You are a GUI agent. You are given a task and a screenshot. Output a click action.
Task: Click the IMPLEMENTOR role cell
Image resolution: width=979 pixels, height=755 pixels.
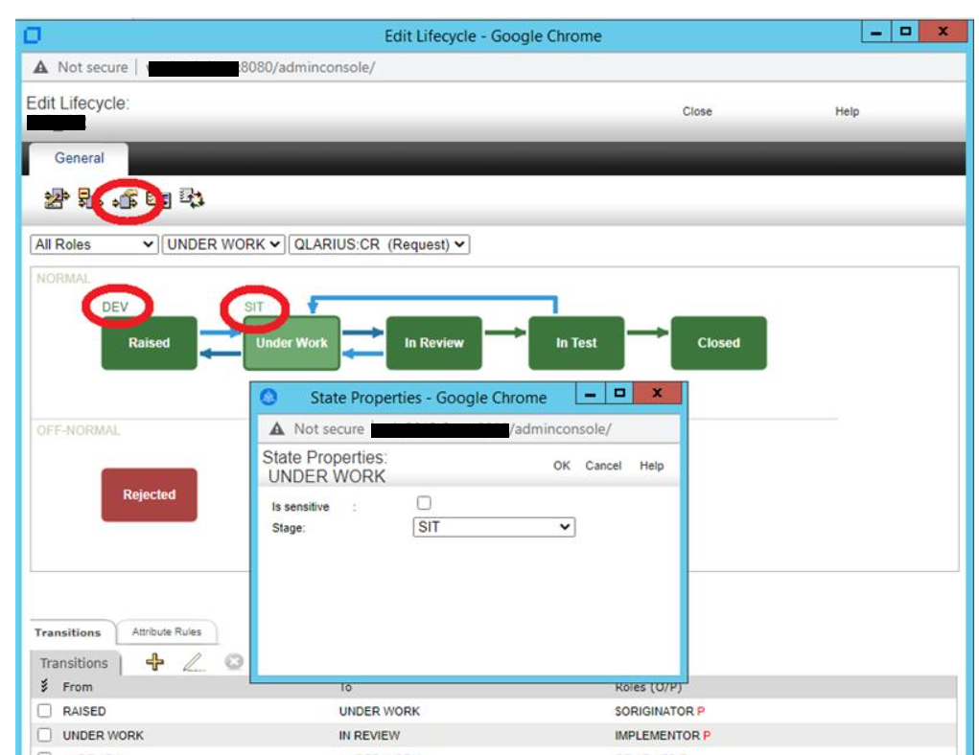point(663,735)
